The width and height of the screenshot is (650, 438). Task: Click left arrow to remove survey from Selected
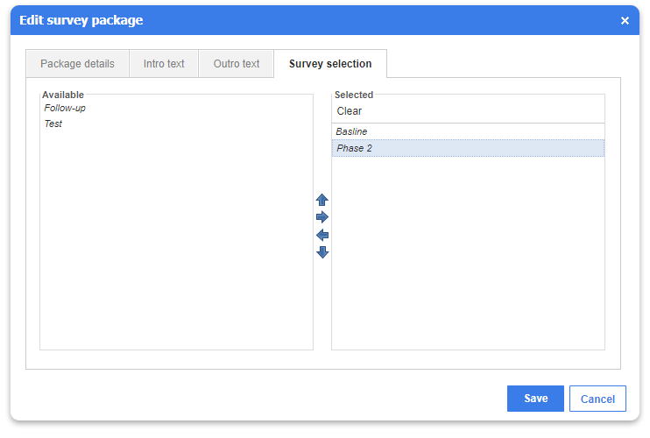[x=322, y=236]
